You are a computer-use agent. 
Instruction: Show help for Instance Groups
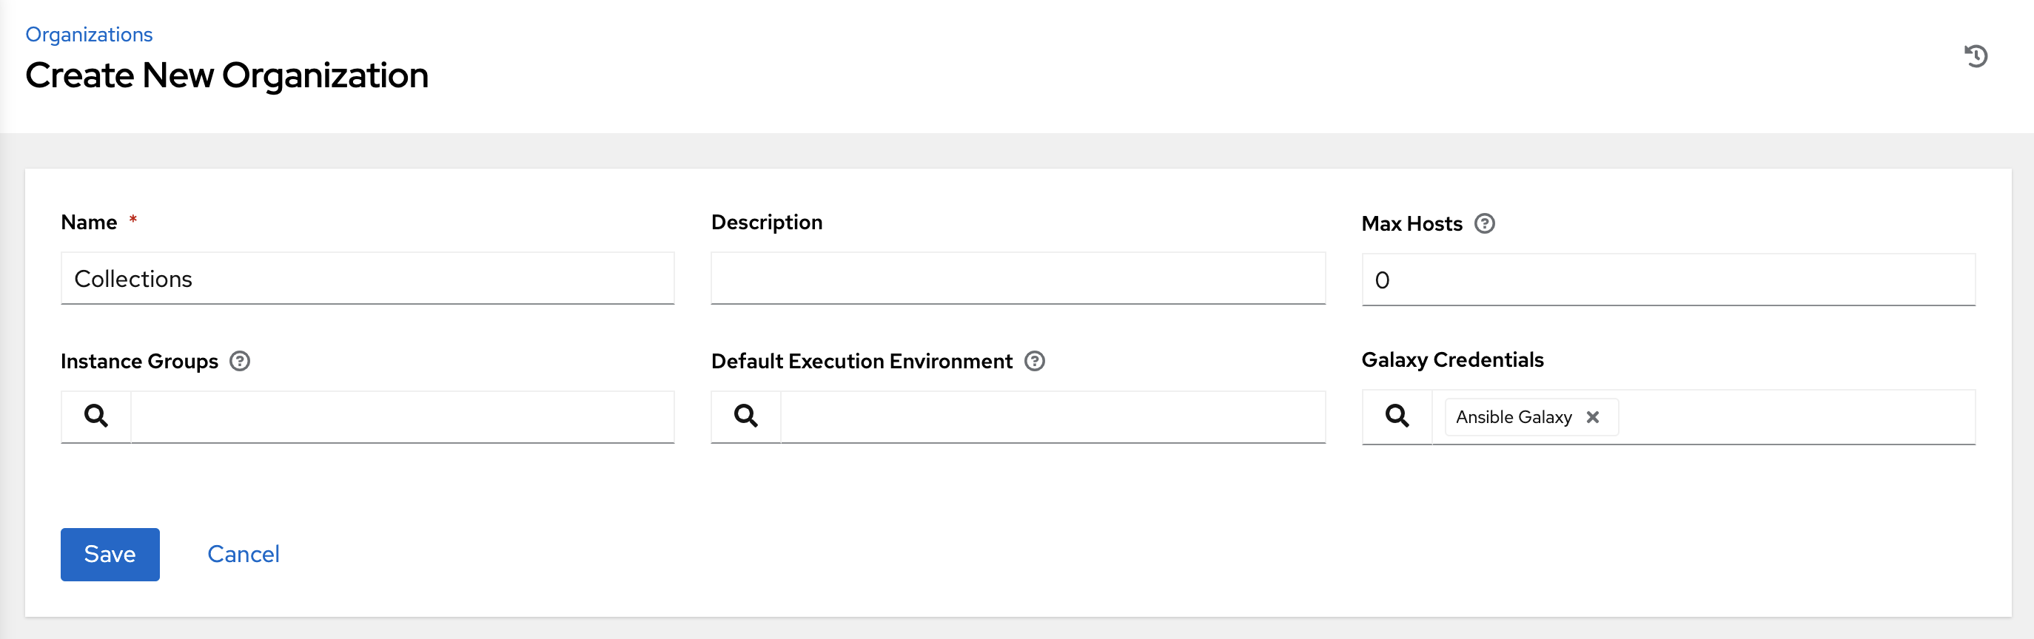[x=239, y=362]
